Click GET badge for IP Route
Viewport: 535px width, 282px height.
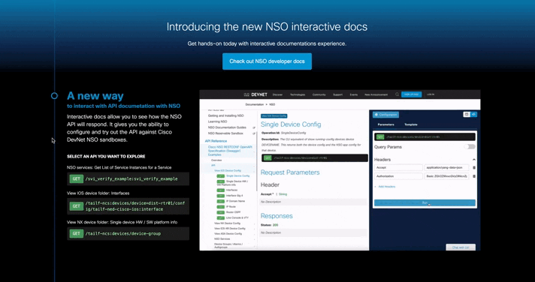[221, 207]
